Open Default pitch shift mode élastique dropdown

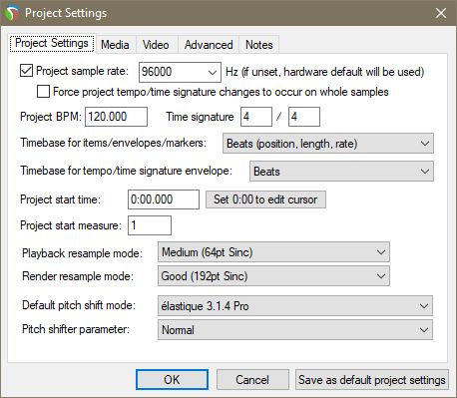(295, 305)
